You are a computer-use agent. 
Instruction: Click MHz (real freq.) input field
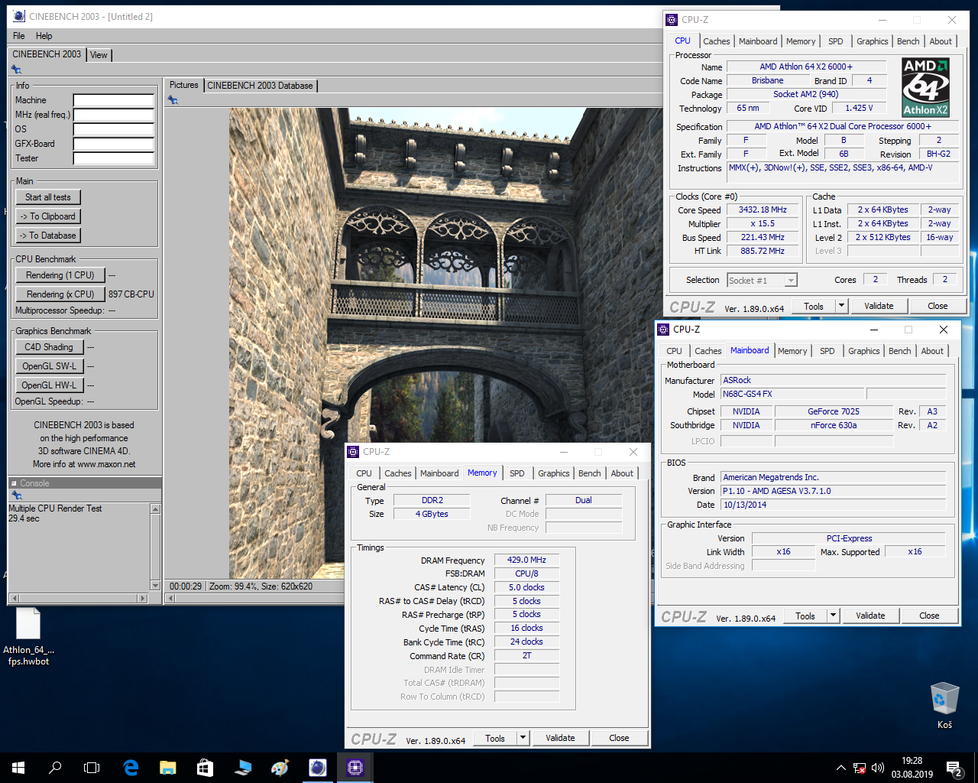tap(114, 115)
